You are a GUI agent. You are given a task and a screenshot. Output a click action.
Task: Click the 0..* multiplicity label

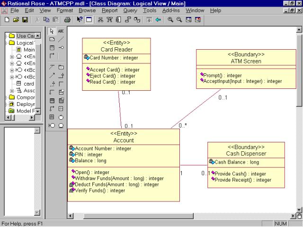pyautogui.click(x=183, y=126)
